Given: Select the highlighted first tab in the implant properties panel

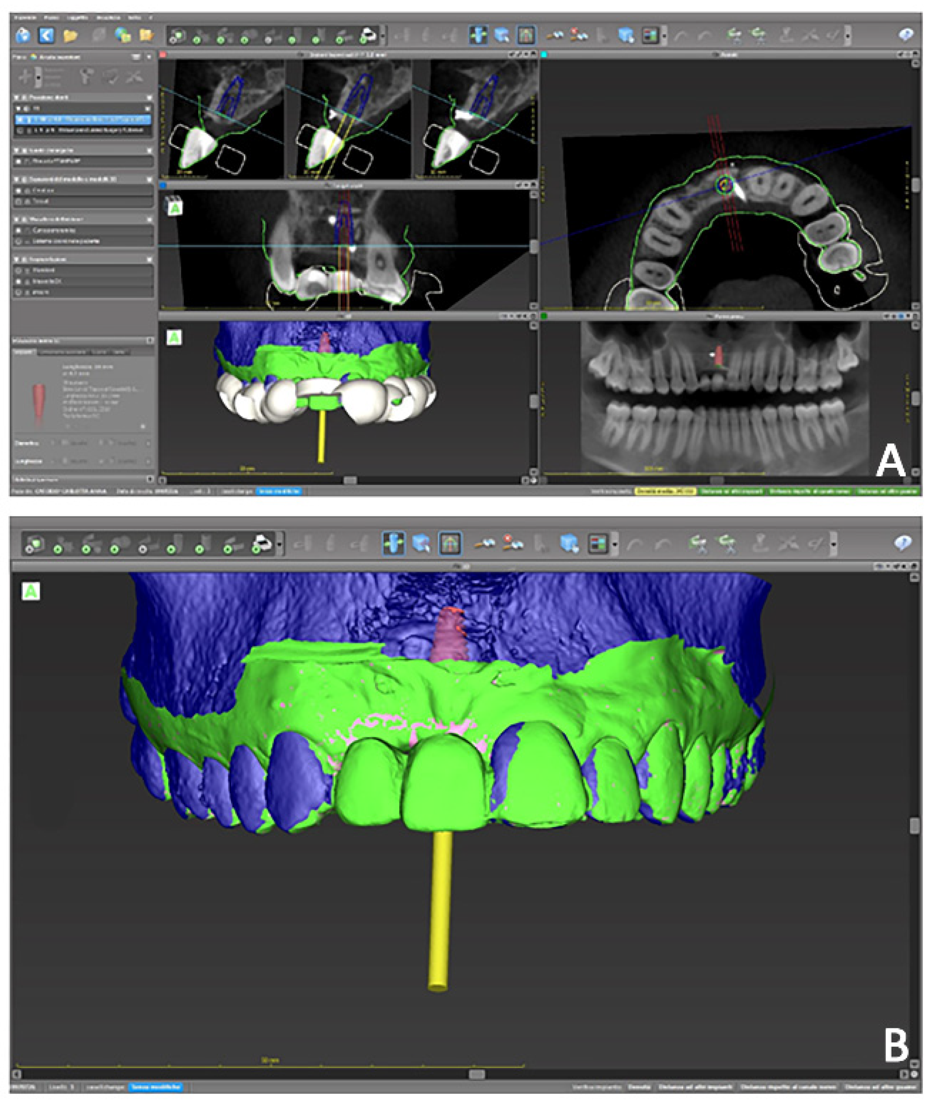Looking at the screenshot, I should click(24, 352).
